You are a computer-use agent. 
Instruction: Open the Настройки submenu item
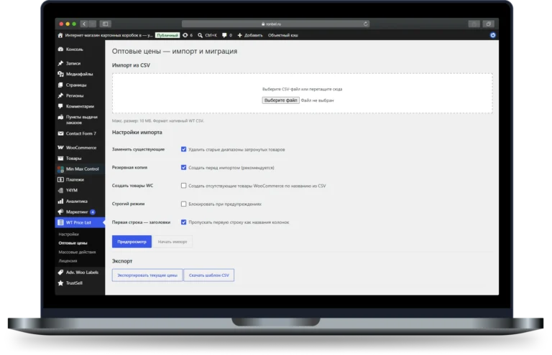69,235
